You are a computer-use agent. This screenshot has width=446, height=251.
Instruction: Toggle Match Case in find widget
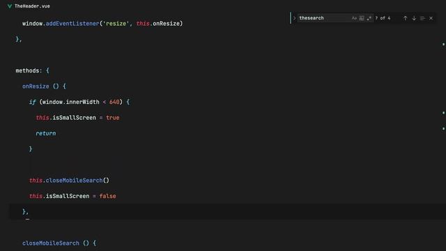point(354,18)
